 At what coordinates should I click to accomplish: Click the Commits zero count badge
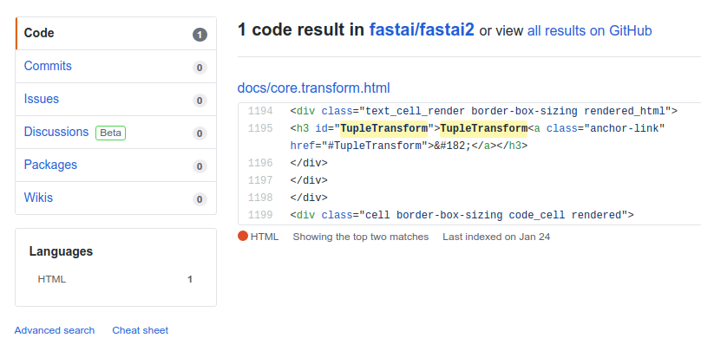tap(200, 68)
